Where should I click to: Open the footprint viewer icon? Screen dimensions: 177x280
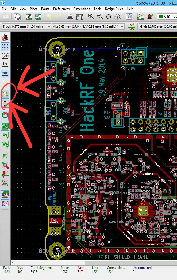[x=38, y=17]
